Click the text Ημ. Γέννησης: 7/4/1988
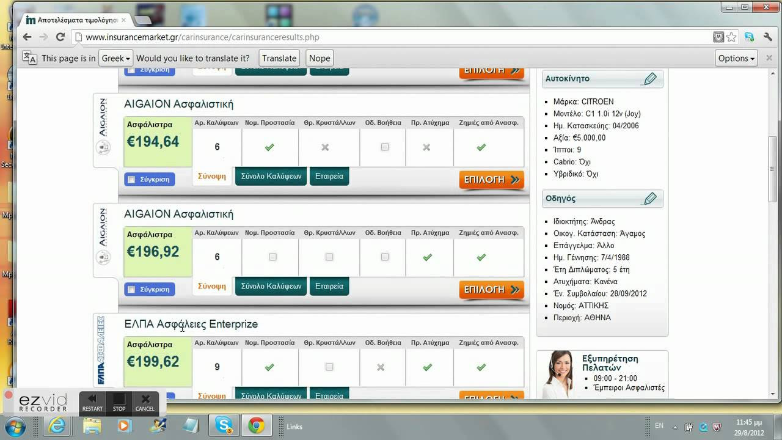 pyautogui.click(x=593, y=257)
